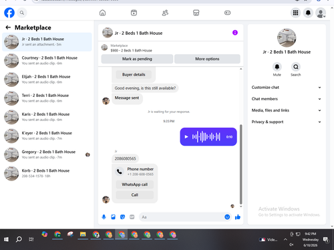Open Copilot icon on taskbar
The image size is (334, 250).
click(x=45, y=234)
